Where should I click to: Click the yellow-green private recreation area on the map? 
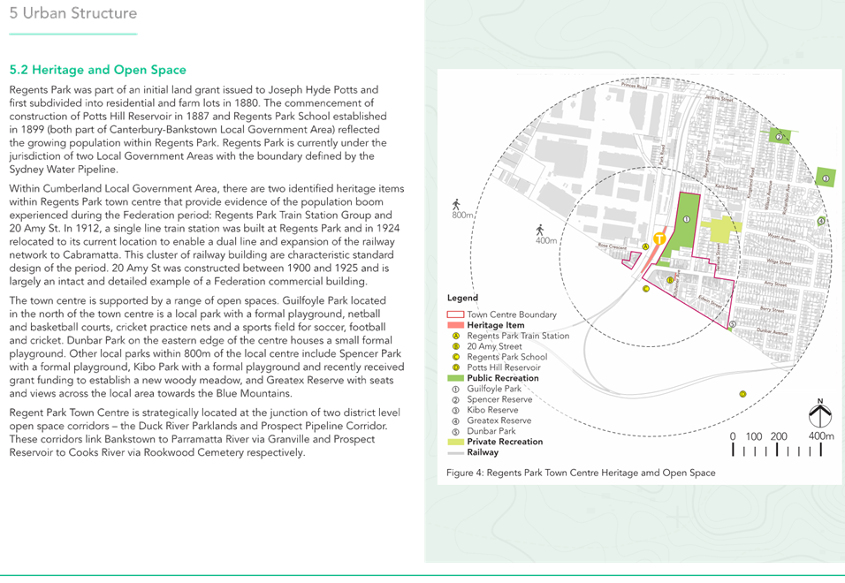(721, 231)
